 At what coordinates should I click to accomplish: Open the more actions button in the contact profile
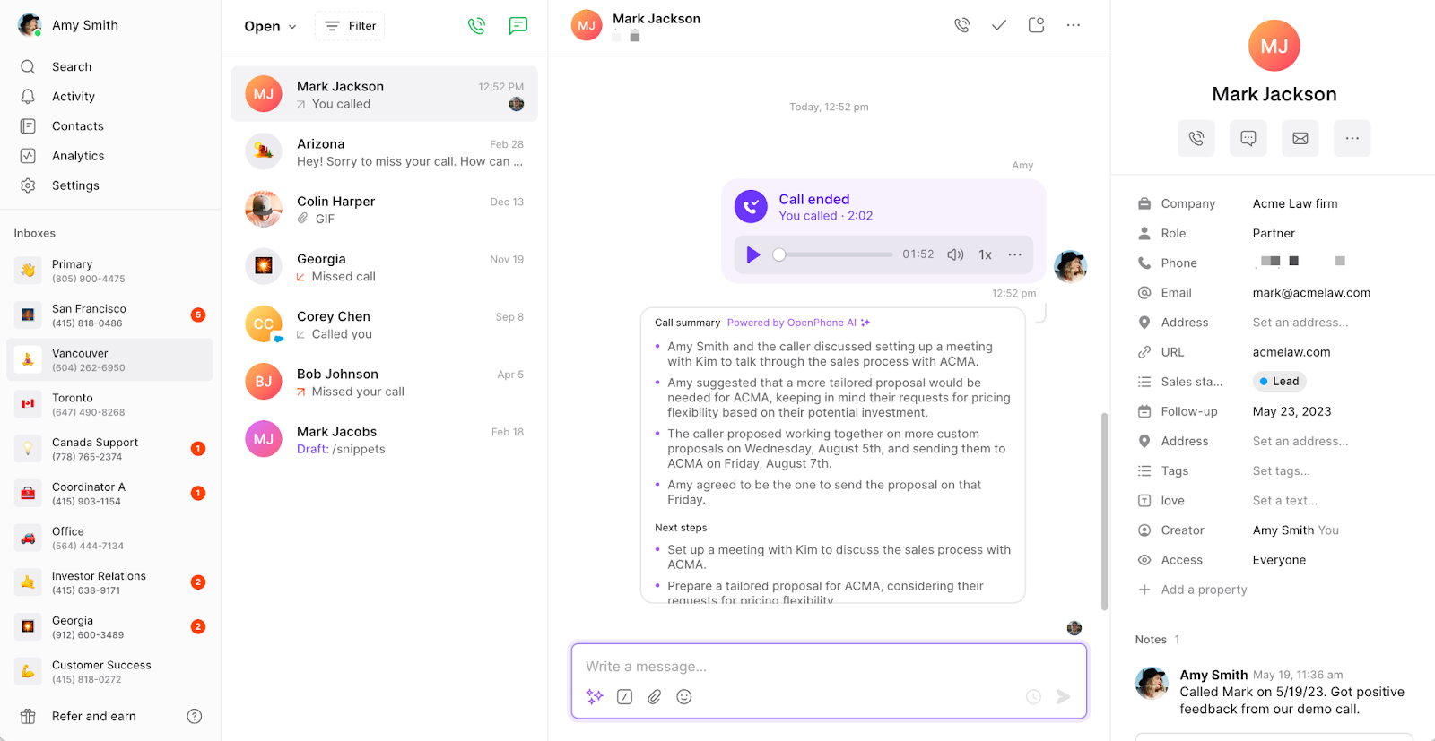tap(1352, 138)
